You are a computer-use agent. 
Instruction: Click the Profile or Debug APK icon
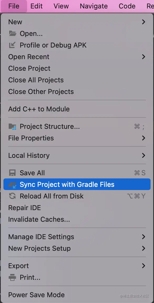click(x=12, y=45)
